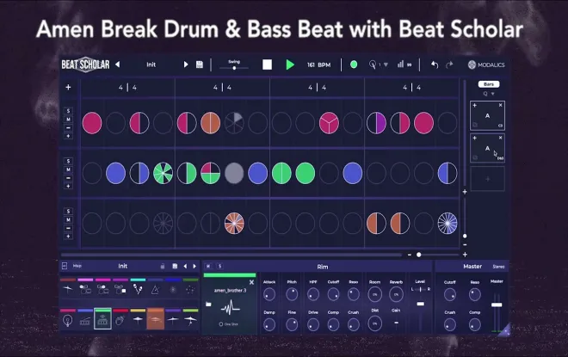Open the Modalics logo link
Image resolution: width=568 pixels, height=357 pixels.
pos(486,65)
